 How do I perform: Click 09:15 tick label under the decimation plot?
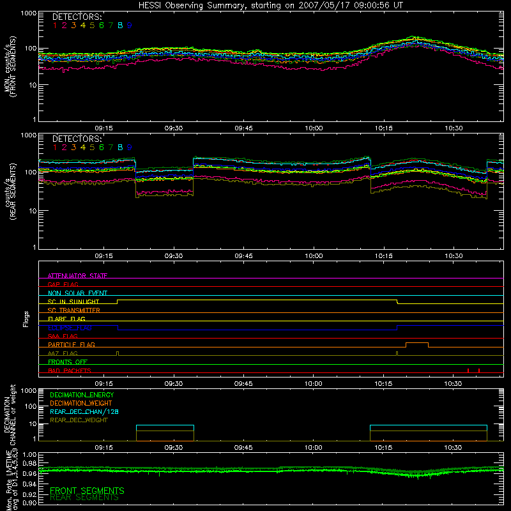coord(103,448)
